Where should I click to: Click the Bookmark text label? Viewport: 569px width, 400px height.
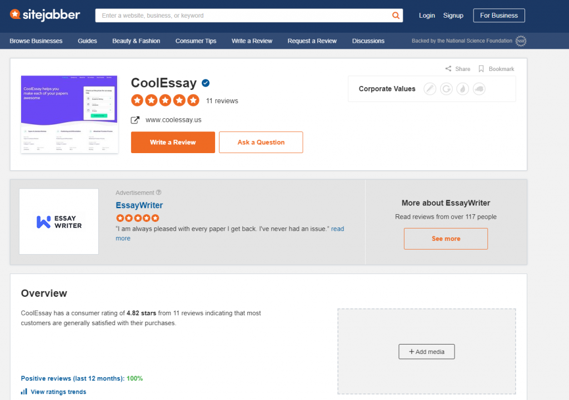tap(502, 69)
